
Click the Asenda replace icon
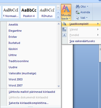tap(78, 12)
